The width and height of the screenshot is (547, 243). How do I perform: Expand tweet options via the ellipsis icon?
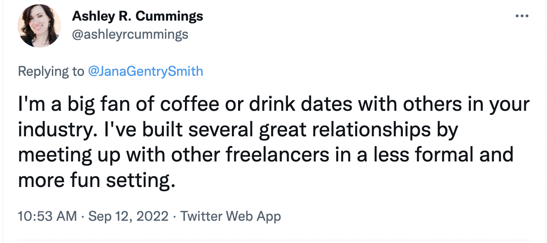(x=521, y=16)
